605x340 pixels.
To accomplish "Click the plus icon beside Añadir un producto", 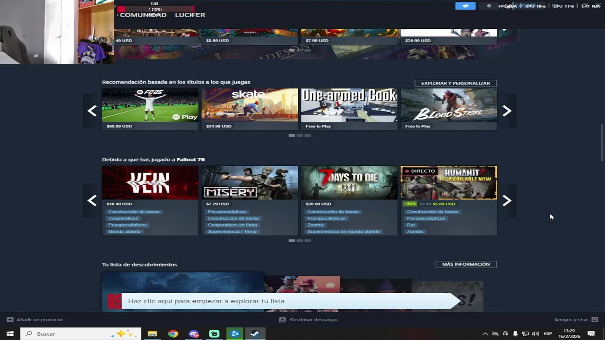I will [10, 320].
